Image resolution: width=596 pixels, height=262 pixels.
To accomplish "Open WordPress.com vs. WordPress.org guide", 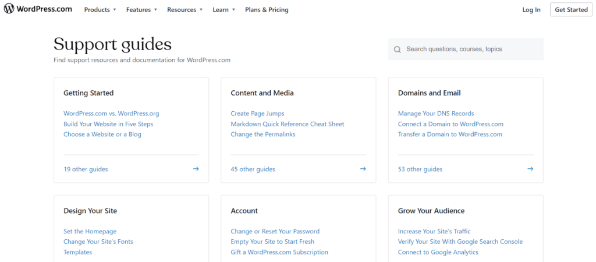I will tap(111, 114).
